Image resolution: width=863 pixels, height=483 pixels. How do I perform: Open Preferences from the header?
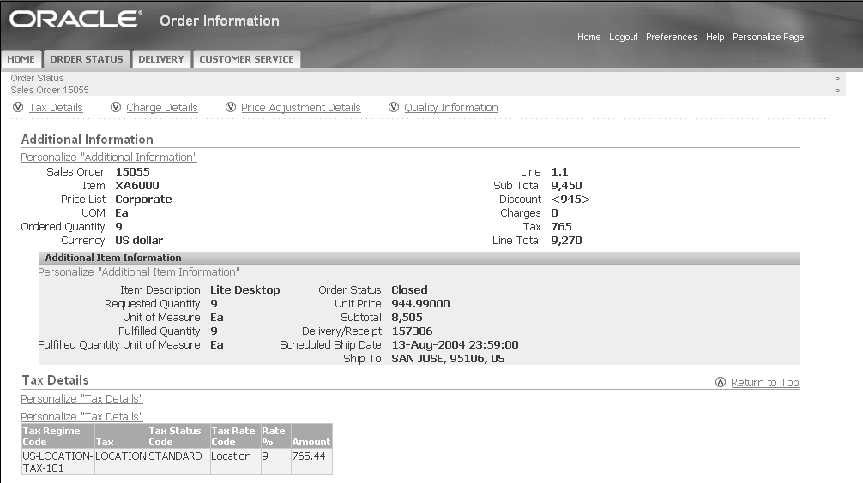click(672, 37)
